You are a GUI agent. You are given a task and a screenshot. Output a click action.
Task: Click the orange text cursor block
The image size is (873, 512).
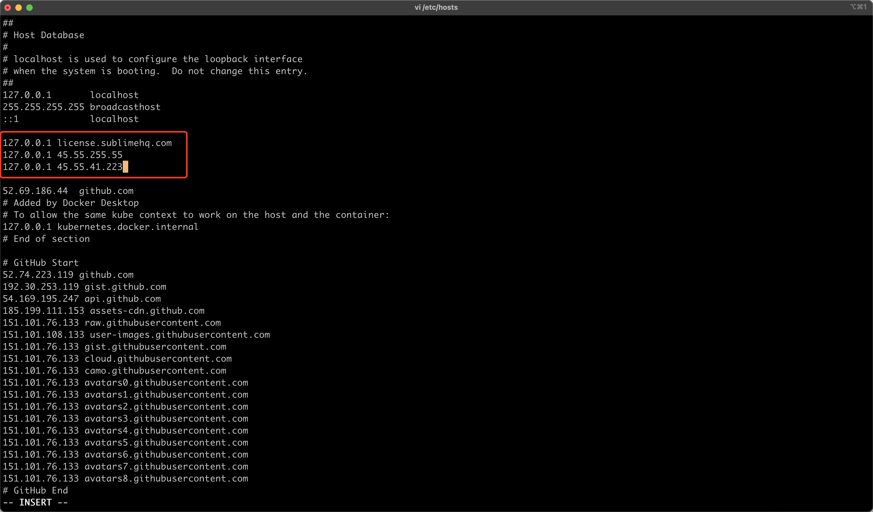pos(125,167)
